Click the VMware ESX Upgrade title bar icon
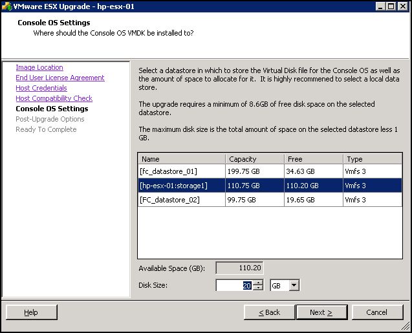The height and width of the screenshot is (333, 412). 8,6
